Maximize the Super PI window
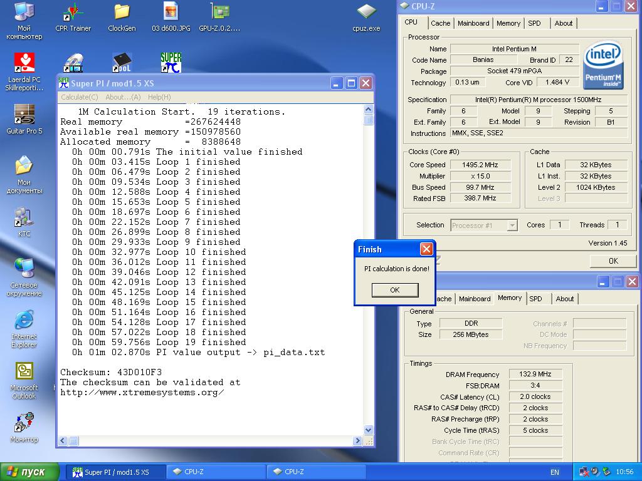Screen dimensions: 642x481 point(351,83)
